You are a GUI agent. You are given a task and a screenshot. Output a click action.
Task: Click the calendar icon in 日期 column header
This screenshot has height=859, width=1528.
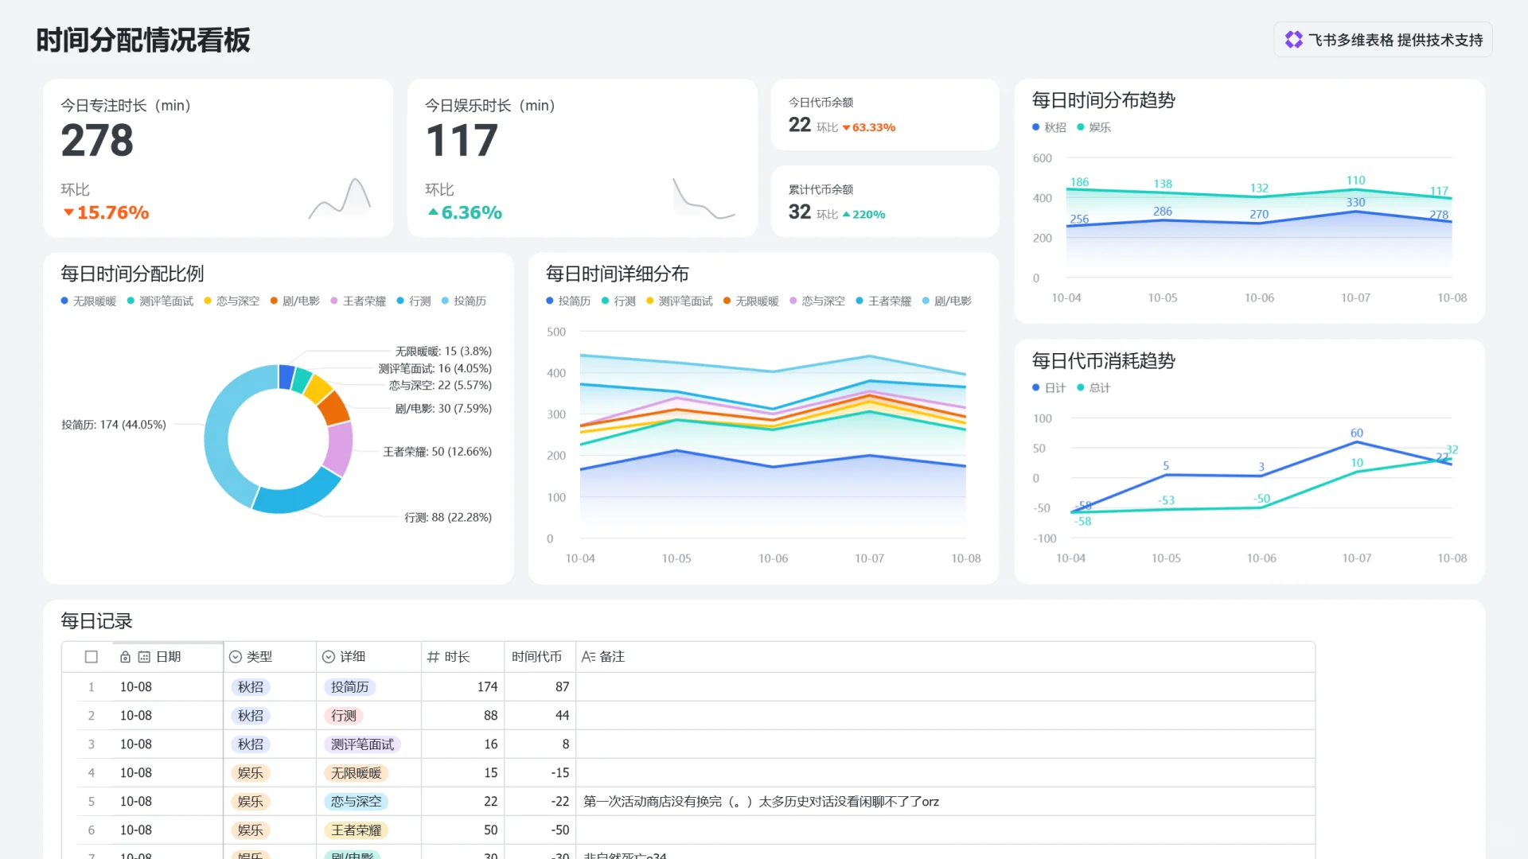pos(144,657)
